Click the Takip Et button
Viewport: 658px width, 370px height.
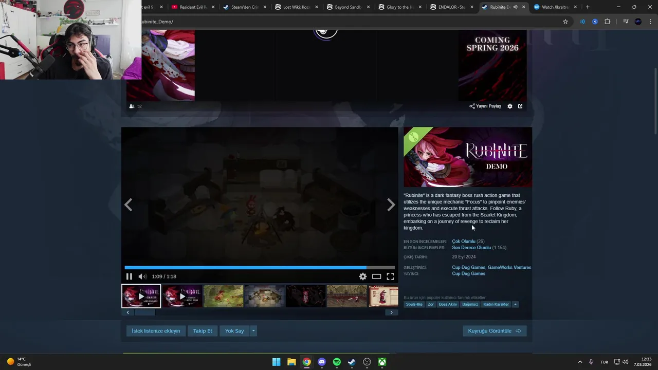pyautogui.click(x=203, y=331)
